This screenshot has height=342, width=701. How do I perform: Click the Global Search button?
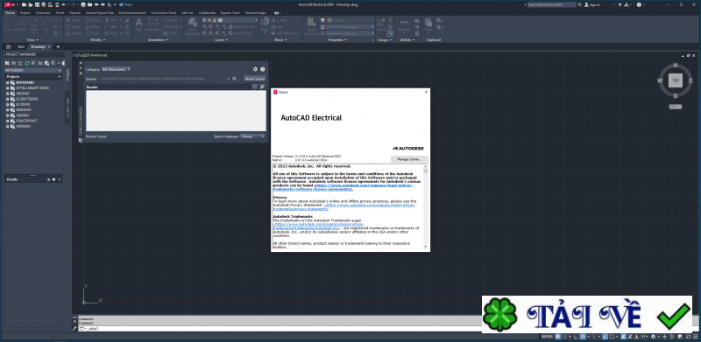[x=255, y=79]
